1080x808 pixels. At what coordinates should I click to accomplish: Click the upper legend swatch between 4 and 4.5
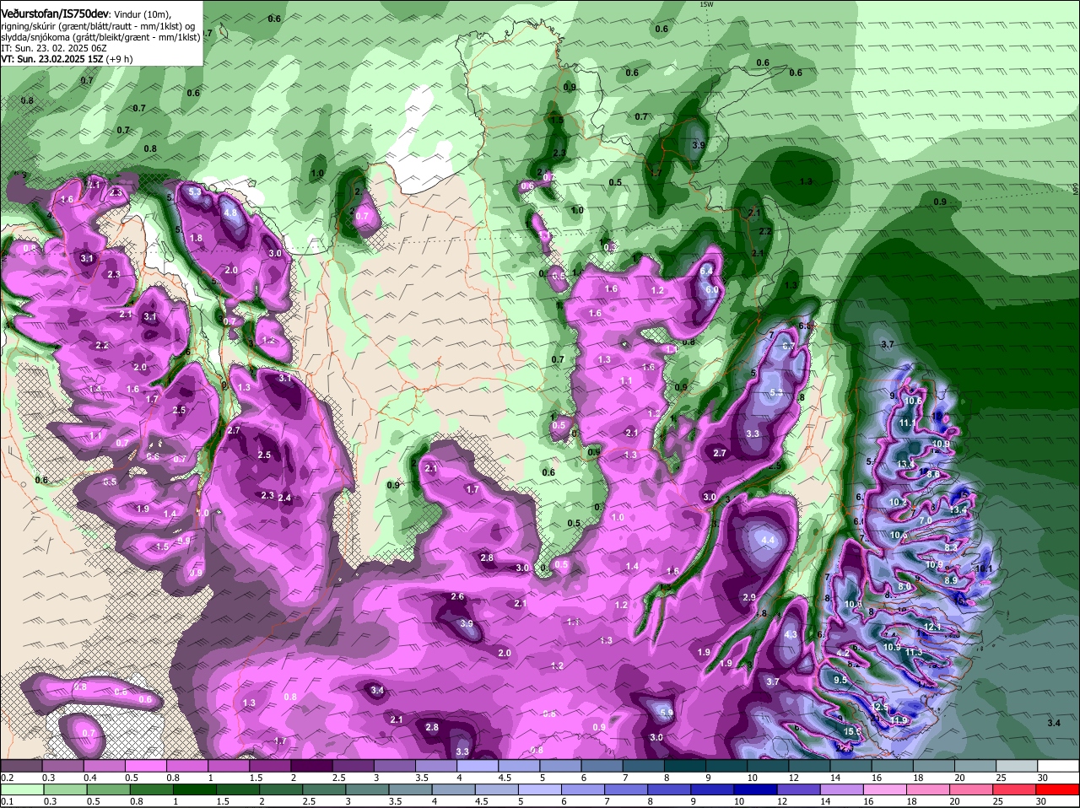(477, 766)
